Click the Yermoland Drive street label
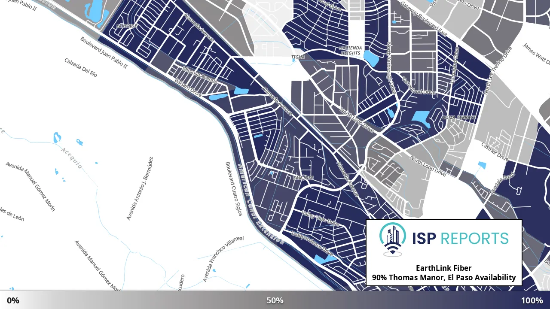The height and width of the screenshot is (309, 550). [419, 86]
